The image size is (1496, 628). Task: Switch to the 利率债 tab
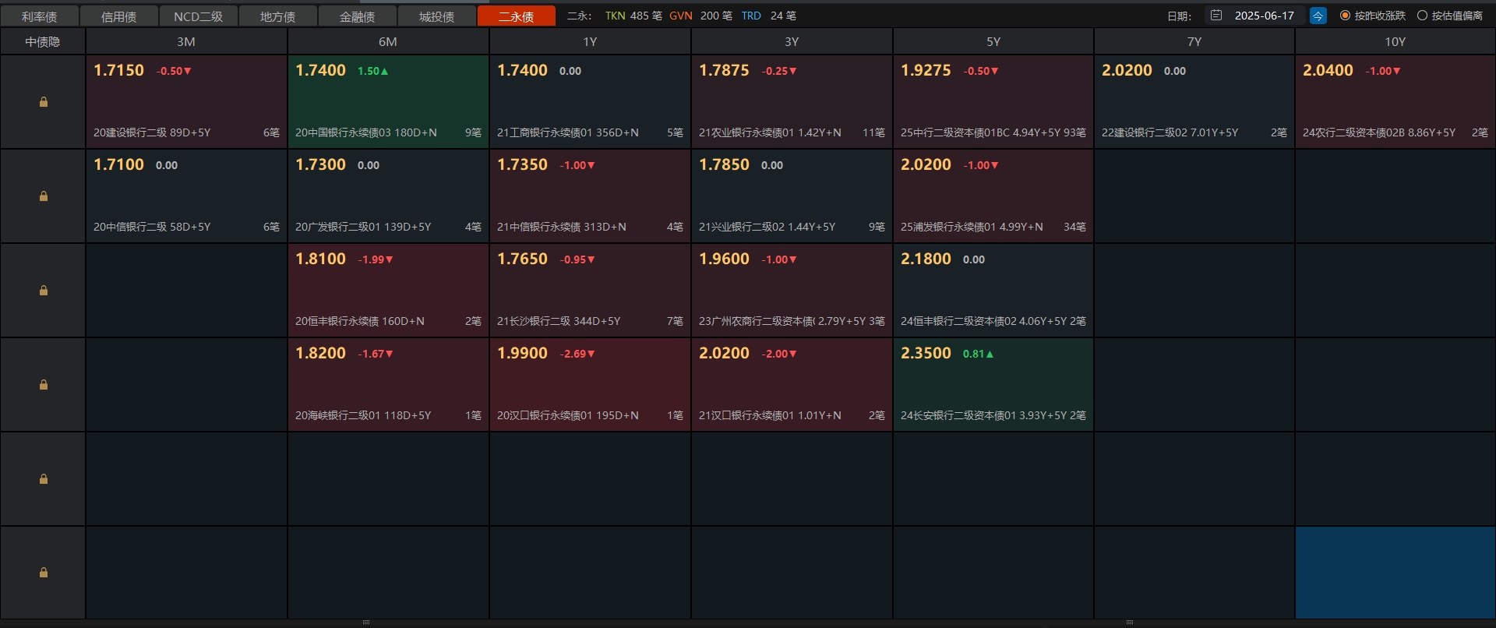pyautogui.click(x=40, y=16)
